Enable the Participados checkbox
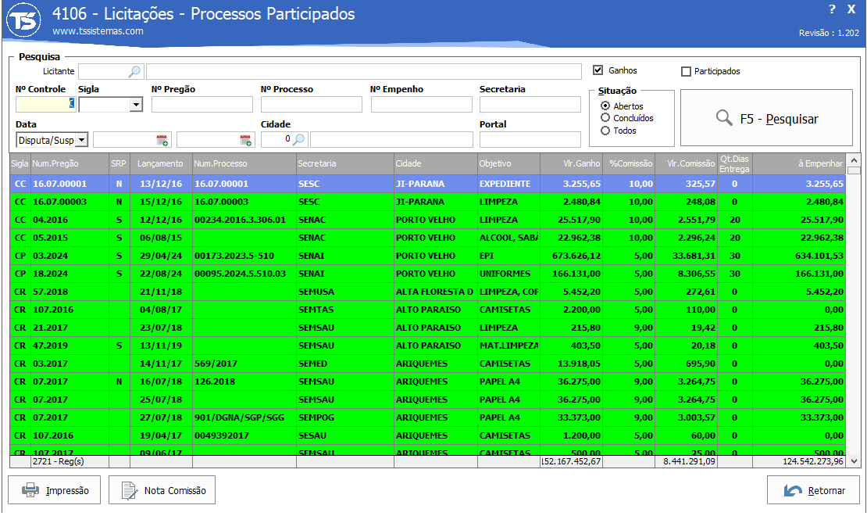The width and height of the screenshot is (867, 516). tap(687, 71)
